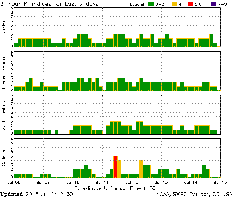
Task: Click the red 5,6 legend swatch
Action: tap(190, 4)
